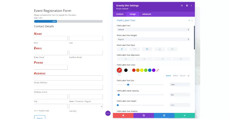Expand more color options ellipsis

[x=119, y=75]
